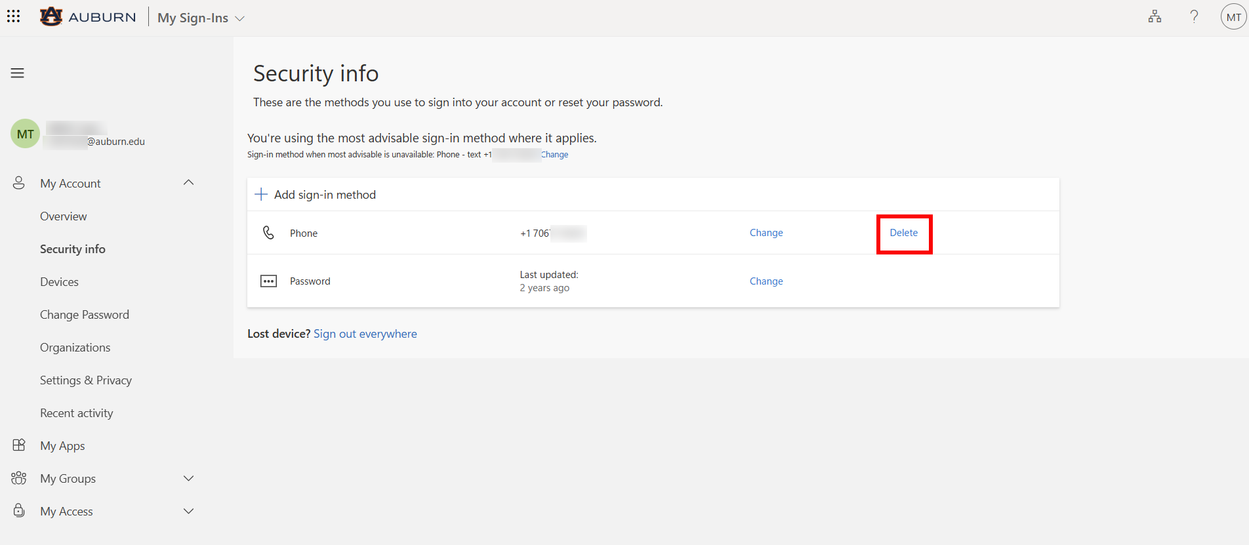Click the 'Last updated:' text
The image size is (1249, 545).
(x=549, y=275)
